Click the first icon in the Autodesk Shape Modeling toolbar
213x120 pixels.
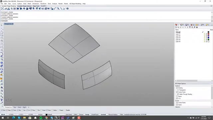[x=2, y=9]
